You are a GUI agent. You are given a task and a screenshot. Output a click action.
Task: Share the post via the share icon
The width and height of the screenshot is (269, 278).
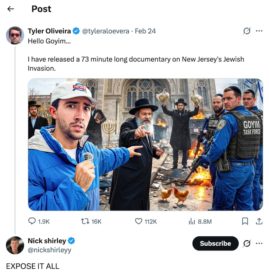coord(260,222)
